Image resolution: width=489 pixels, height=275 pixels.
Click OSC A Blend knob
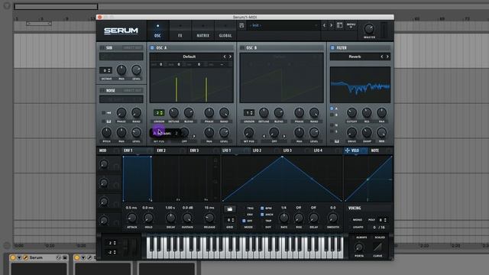pyautogui.click(x=189, y=113)
